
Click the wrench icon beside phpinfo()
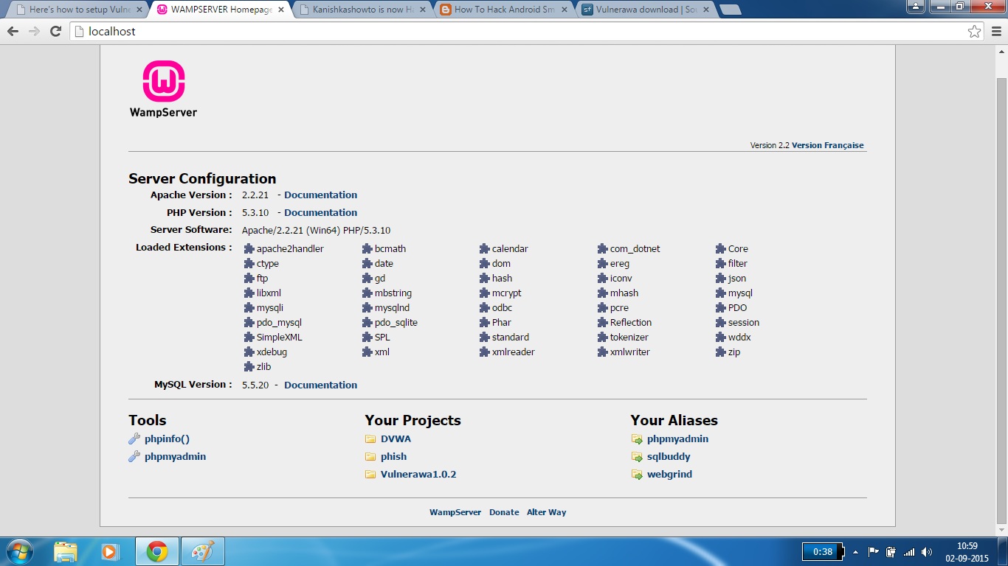tap(134, 439)
